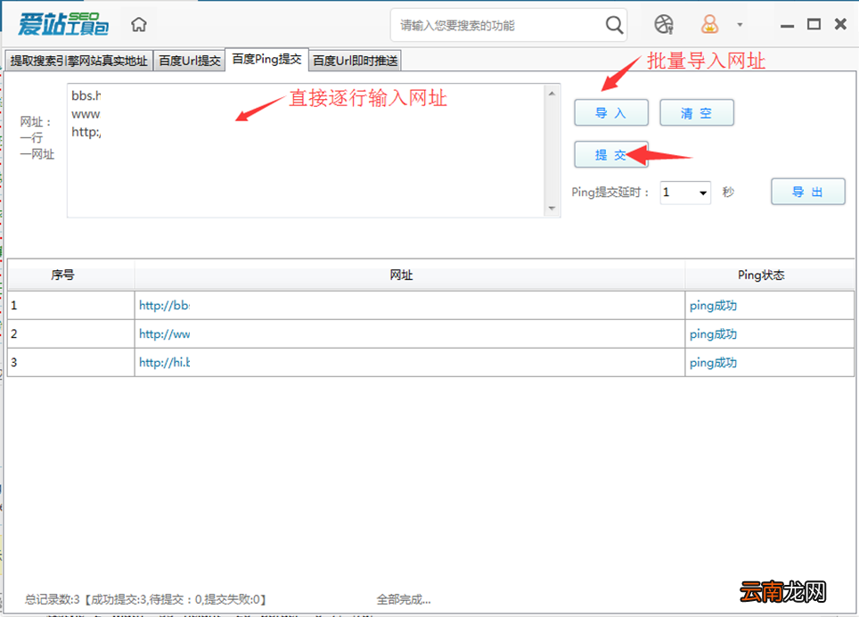Minimize the toolkit window

[787, 26]
